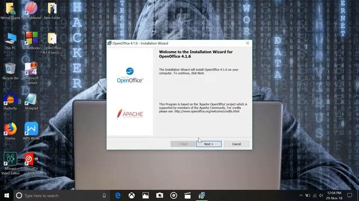The height and width of the screenshot is (201, 359).
Task: Select CodeBlocks desktop shortcut
Action: (31, 41)
